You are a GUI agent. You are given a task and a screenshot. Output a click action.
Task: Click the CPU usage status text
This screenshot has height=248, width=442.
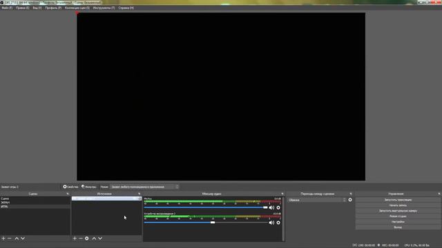417,245
